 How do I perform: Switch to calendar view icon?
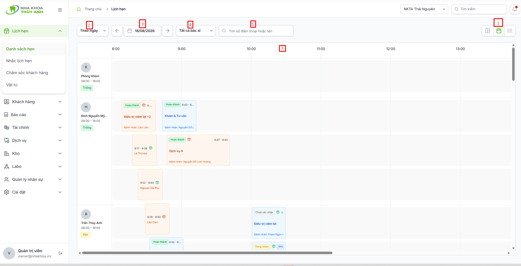pyautogui.click(x=499, y=31)
